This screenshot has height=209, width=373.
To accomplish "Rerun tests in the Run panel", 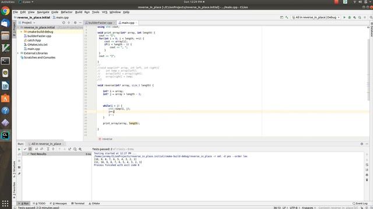I will (x=19, y=149).
